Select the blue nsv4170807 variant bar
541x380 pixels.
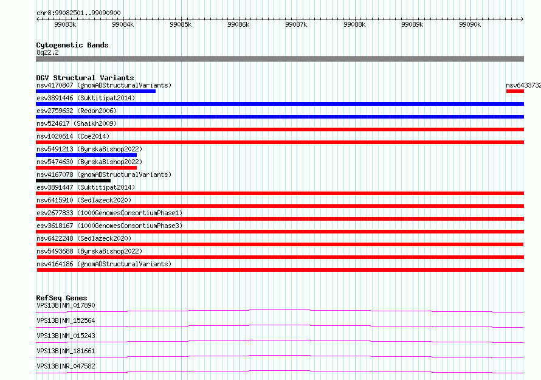pyautogui.click(x=95, y=91)
